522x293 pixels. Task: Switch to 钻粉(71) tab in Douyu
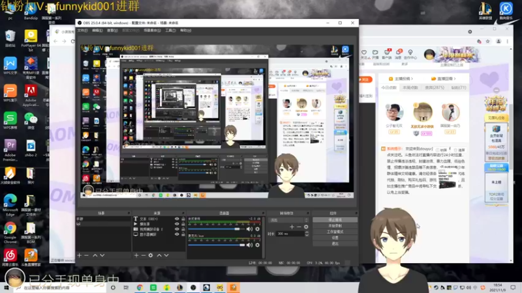point(459,88)
